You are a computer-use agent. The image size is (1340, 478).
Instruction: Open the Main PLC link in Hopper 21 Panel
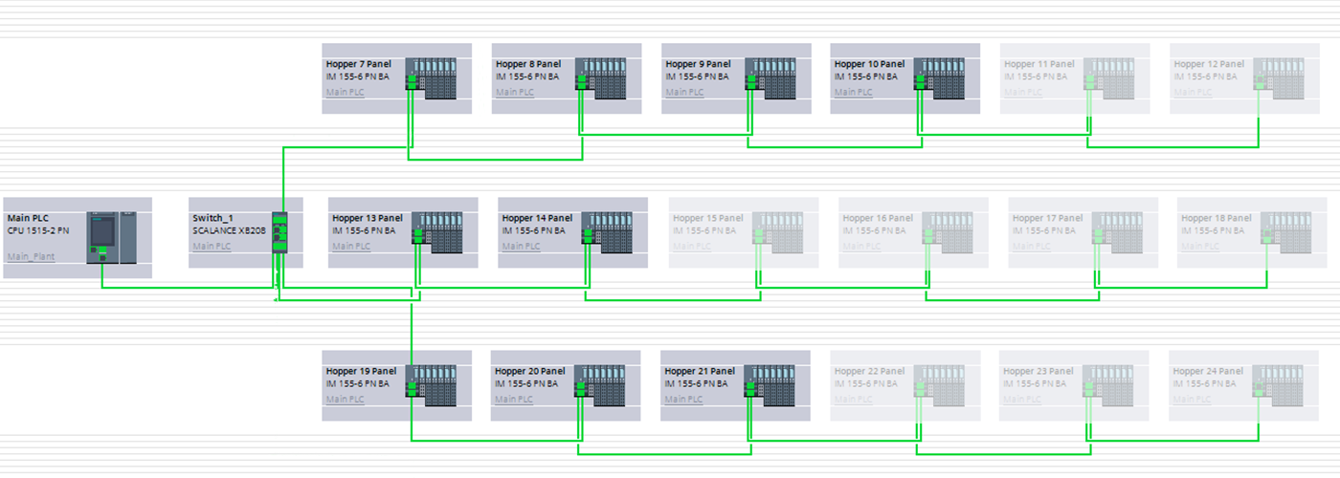pos(684,400)
